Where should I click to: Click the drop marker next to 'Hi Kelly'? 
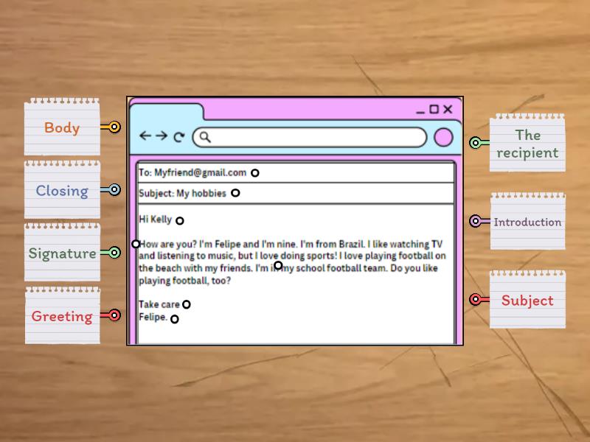pos(179,220)
